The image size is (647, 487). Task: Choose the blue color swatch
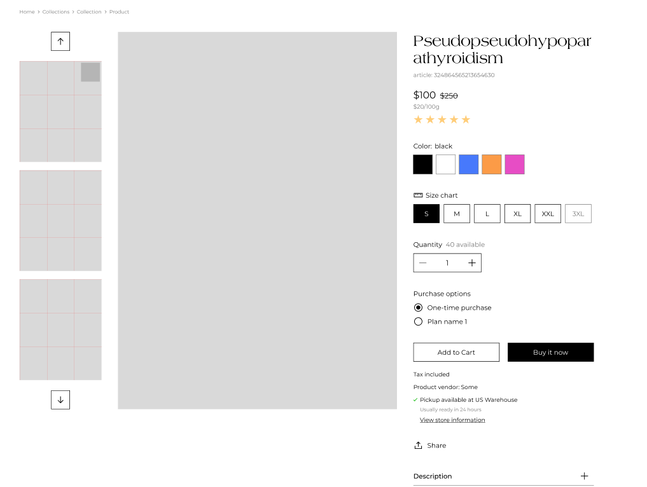469,164
